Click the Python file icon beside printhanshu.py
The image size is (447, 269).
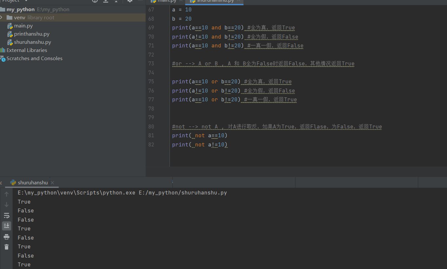(x=10, y=34)
